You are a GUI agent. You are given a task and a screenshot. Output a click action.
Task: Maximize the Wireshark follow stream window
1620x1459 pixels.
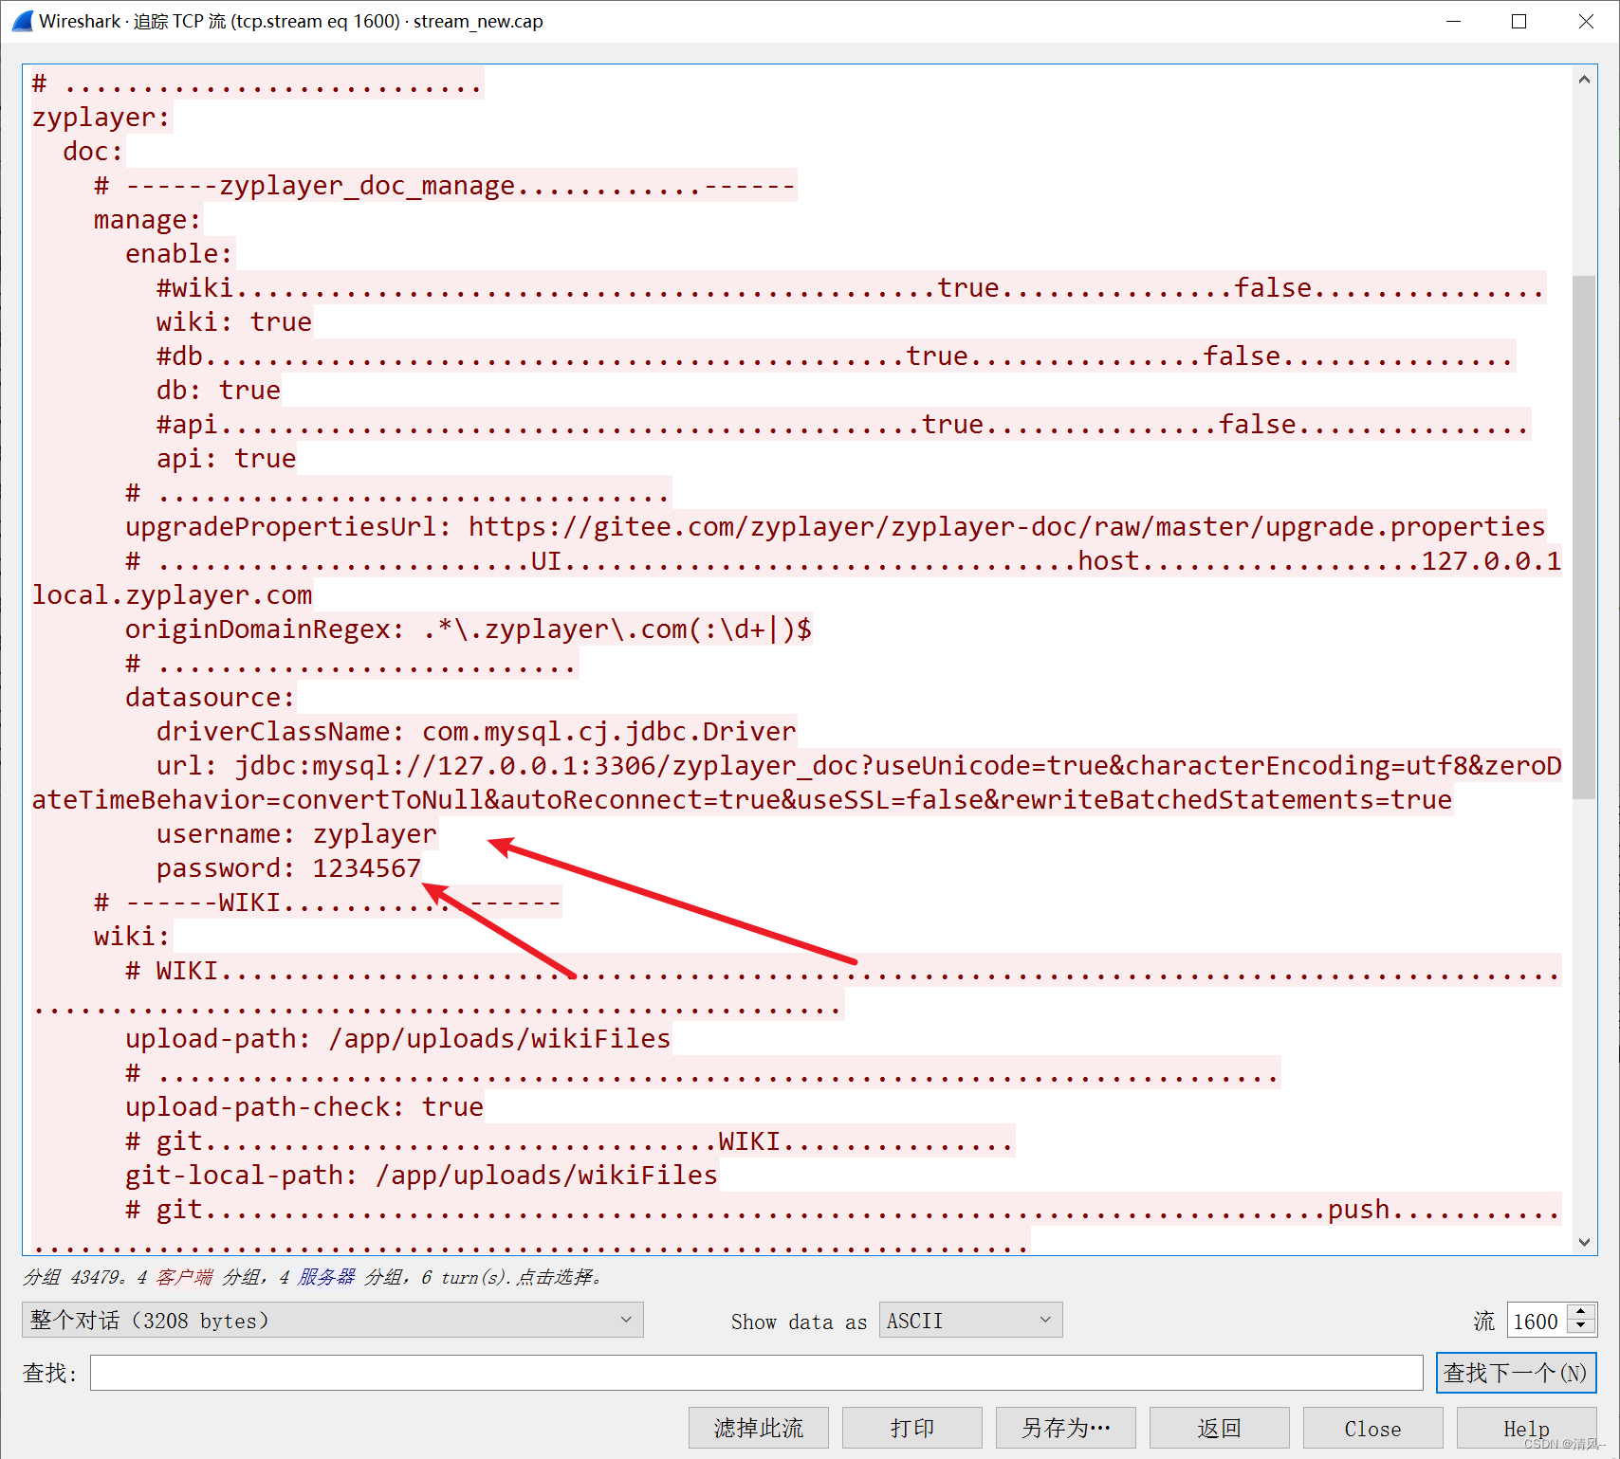[1519, 21]
